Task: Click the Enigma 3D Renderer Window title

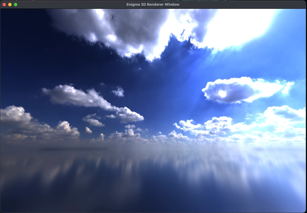Action: [153, 4]
